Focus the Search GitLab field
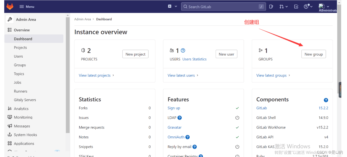This screenshot has height=157, width=347. click(223, 6)
